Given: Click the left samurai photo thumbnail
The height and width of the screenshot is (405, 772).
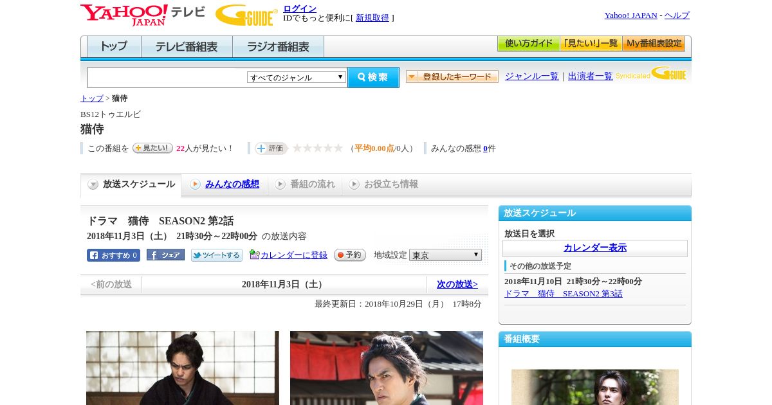Looking at the screenshot, I should point(183,368).
